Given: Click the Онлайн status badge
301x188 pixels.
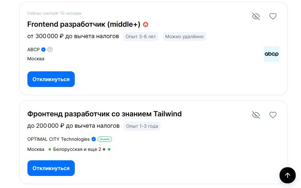Looking at the screenshot, I should pos(105,139).
